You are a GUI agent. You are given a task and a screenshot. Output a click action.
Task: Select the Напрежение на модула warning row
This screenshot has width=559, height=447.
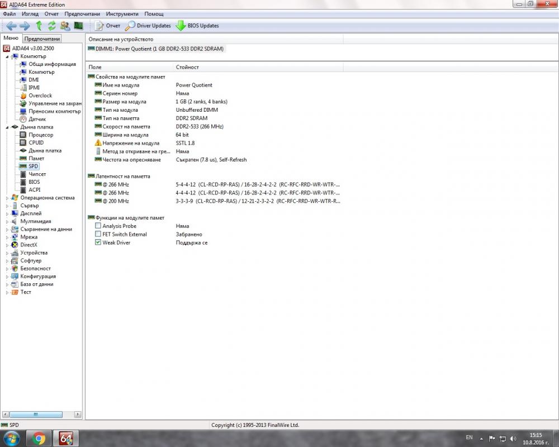214,143
